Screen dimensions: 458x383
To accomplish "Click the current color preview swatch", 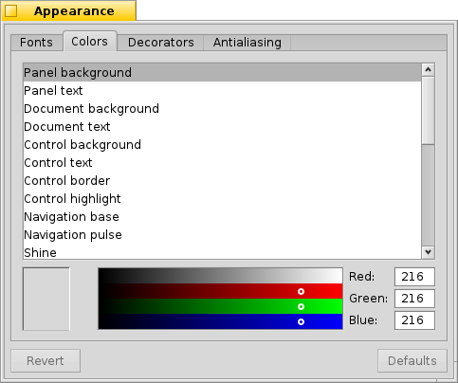I will click(46, 299).
